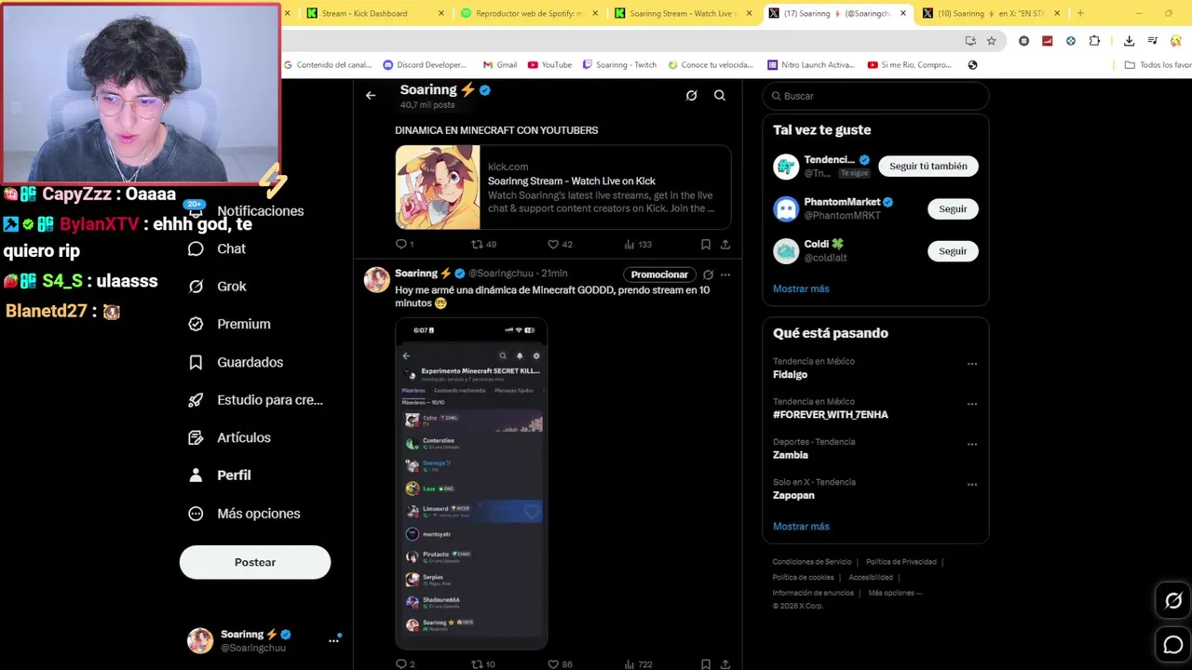The height and width of the screenshot is (670, 1192).
Task: Follow PhantomMarket with Seguir button
Action: click(x=953, y=208)
